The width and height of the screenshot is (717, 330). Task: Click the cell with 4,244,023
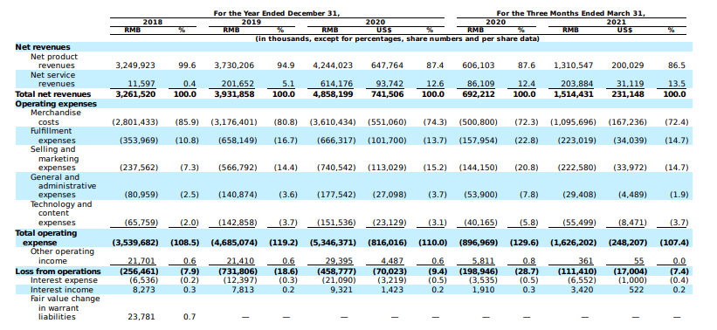tap(333, 65)
